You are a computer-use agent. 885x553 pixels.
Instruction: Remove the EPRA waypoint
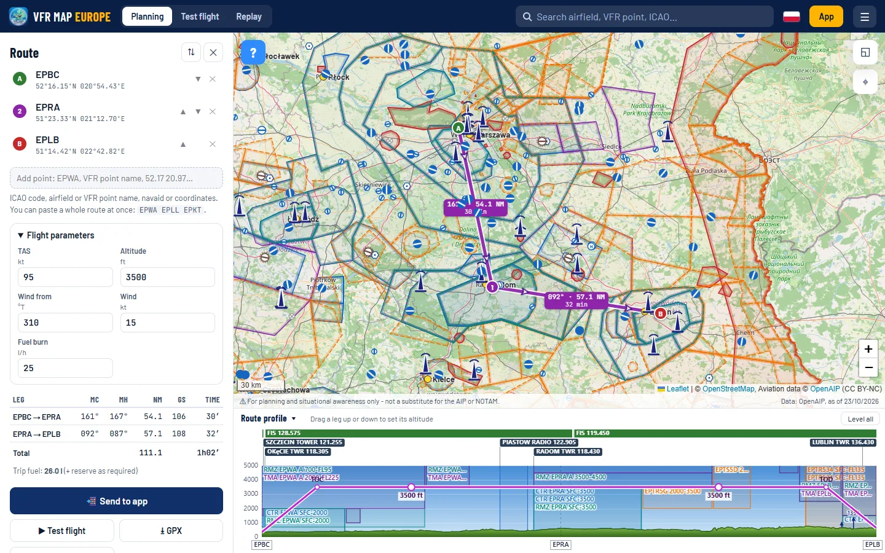pos(213,111)
